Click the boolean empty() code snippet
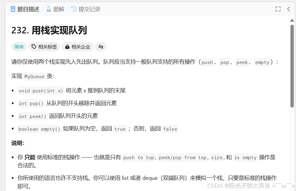 click(40, 129)
